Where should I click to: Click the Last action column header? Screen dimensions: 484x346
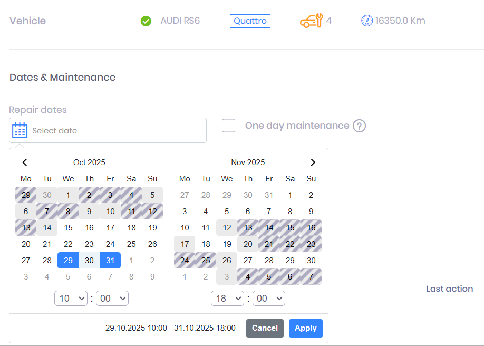coord(449,289)
